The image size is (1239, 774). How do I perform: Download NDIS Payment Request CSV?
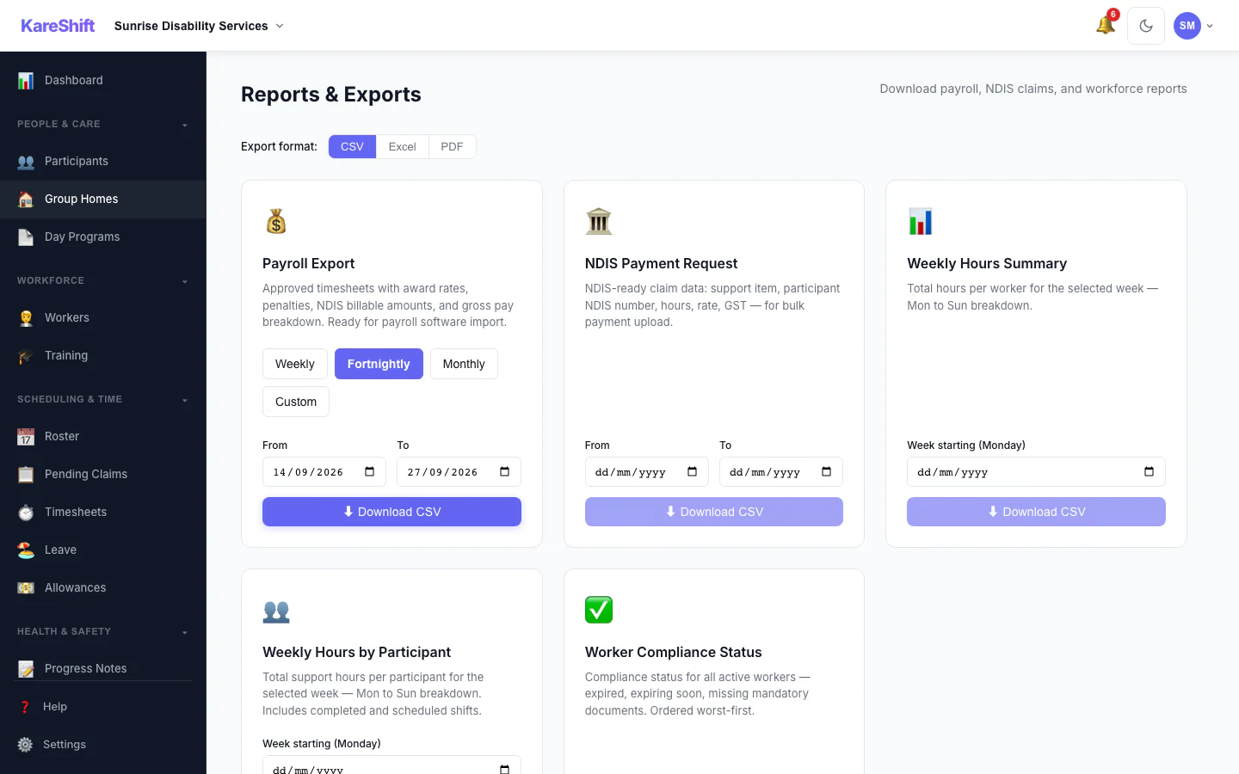tap(714, 512)
